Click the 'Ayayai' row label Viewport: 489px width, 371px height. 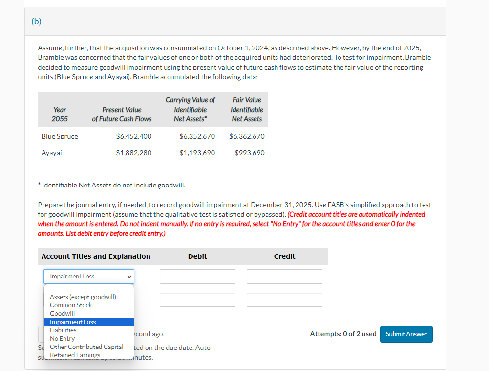[51, 153]
